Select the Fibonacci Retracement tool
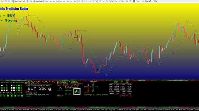Screen dimensions: 199x111 (x=100, y=1)
